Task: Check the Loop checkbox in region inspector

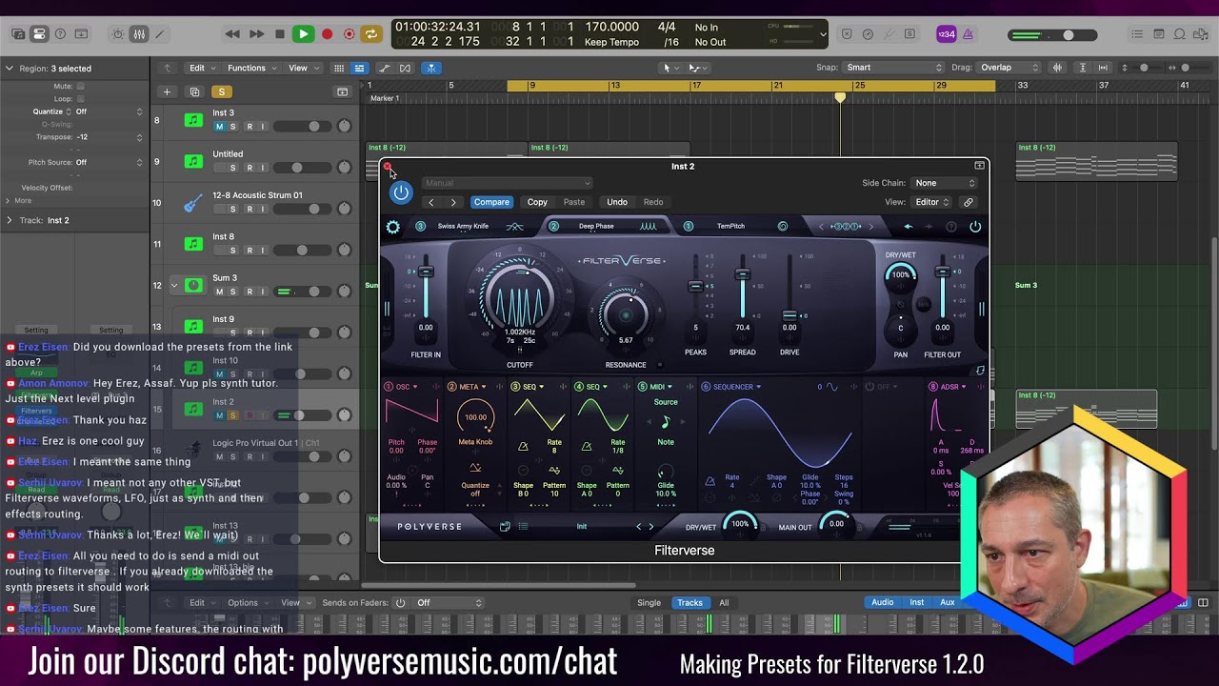Action: pos(80,99)
